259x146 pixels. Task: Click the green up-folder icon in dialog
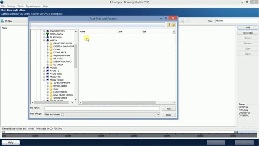pyautogui.click(x=169, y=25)
